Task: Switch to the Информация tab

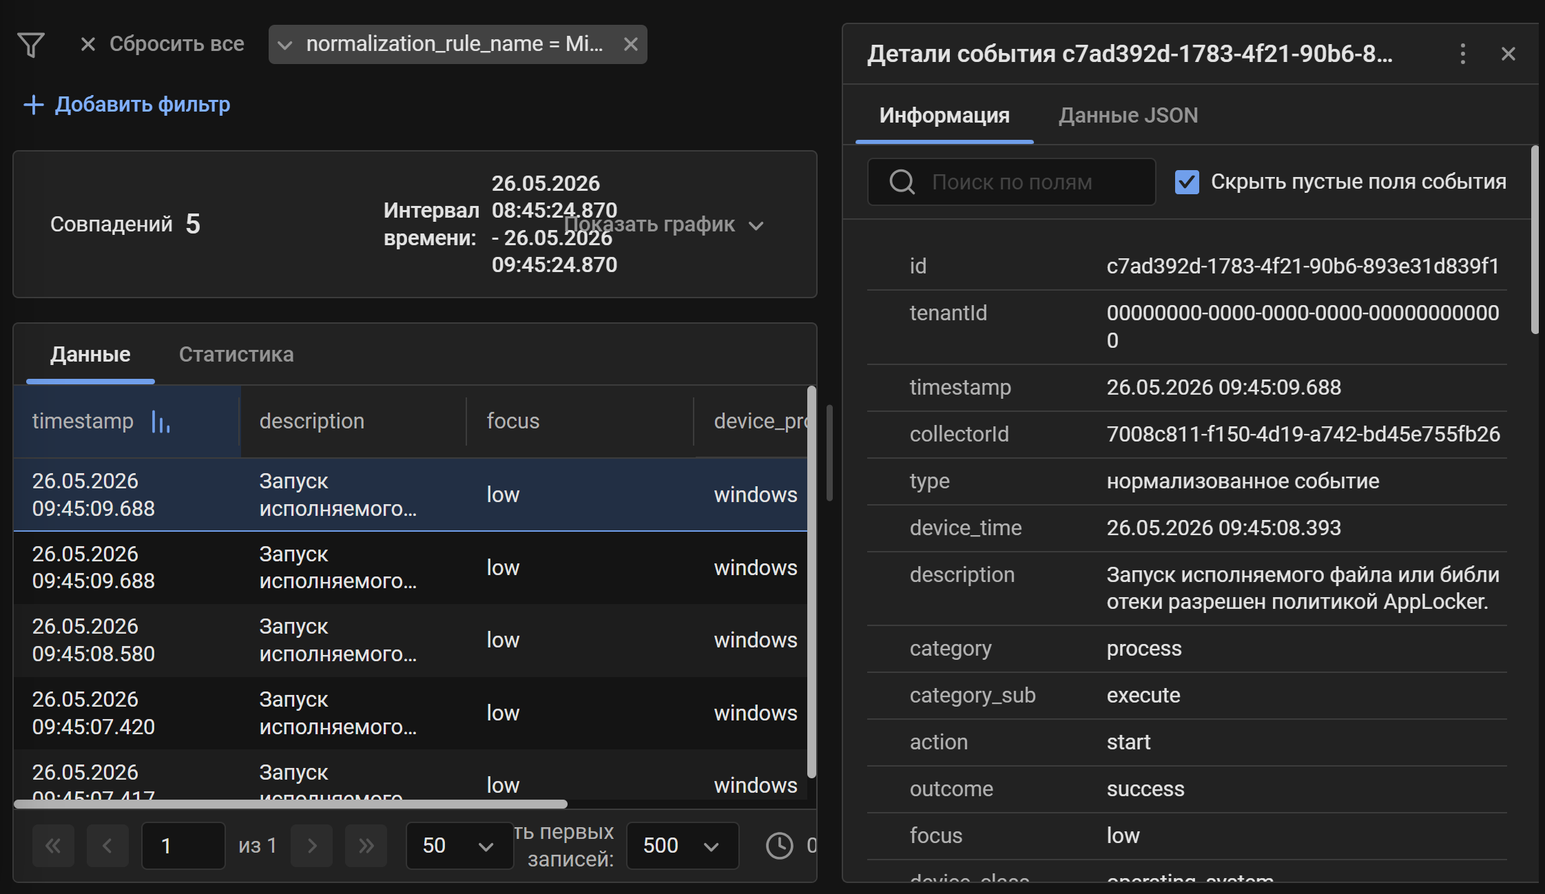Action: [944, 115]
